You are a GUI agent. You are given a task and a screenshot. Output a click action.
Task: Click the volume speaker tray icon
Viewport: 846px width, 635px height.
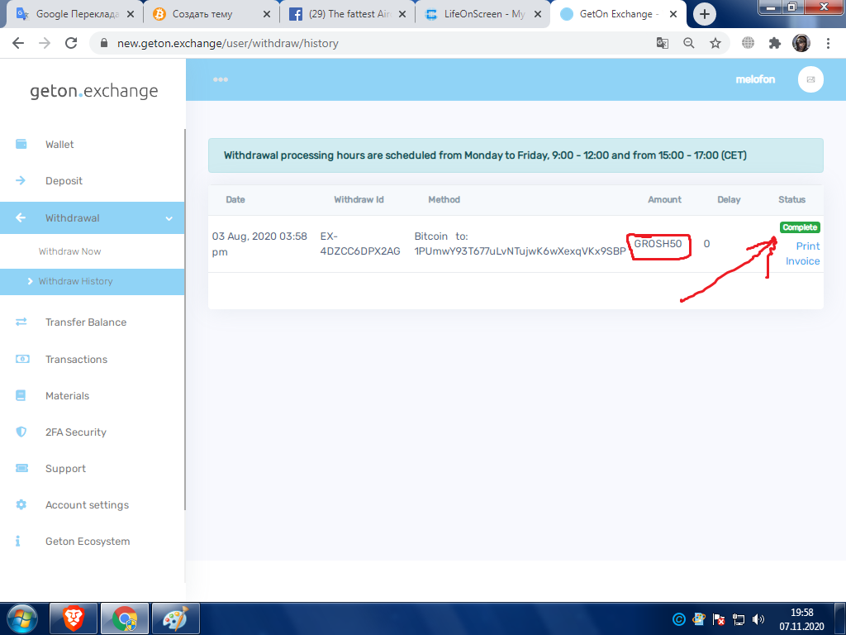[758, 619]
